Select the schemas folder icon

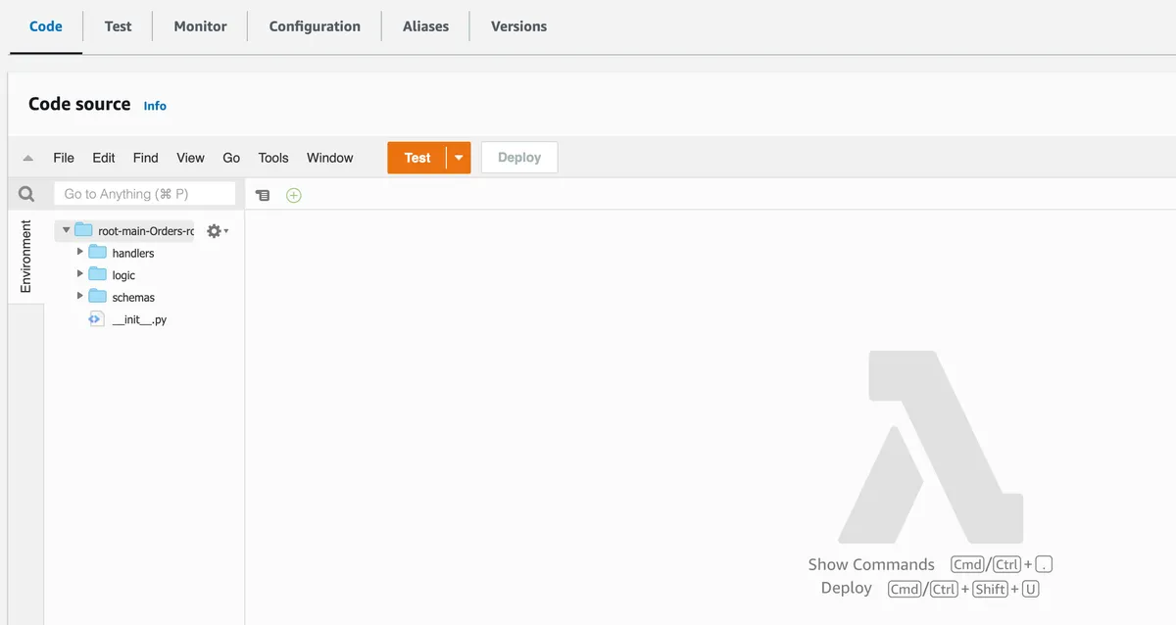point(100,296)
